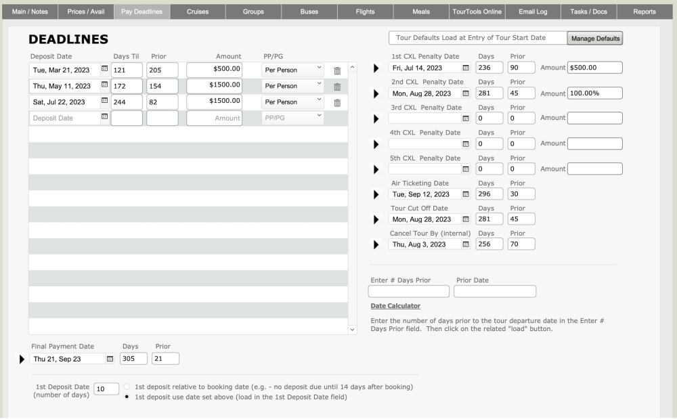Click the Prior Date field
677x419 pixels.
coord(495,291)
